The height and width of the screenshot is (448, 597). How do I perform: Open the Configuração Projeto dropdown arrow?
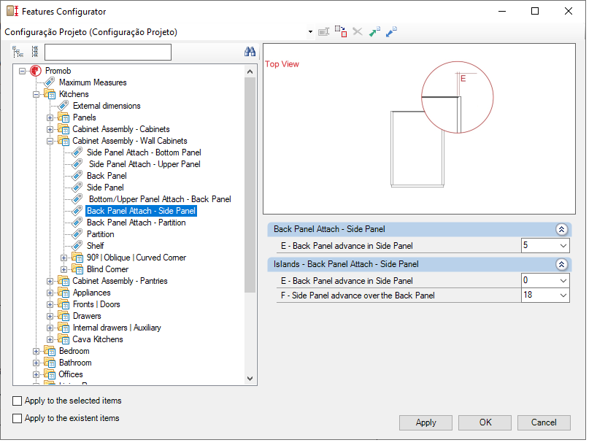click(x=311, y=32)
